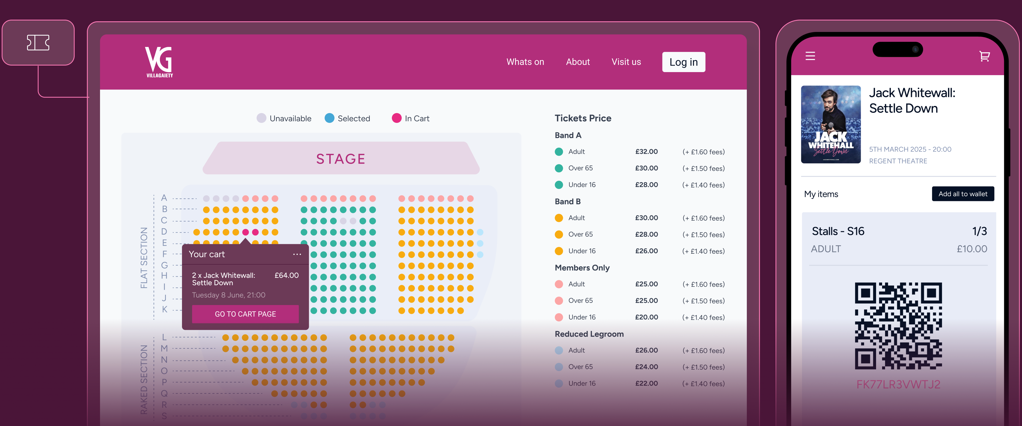1022x426 pixels.
Task: Open the mobile hamburger menu
Action: click(x=810, y=56)
